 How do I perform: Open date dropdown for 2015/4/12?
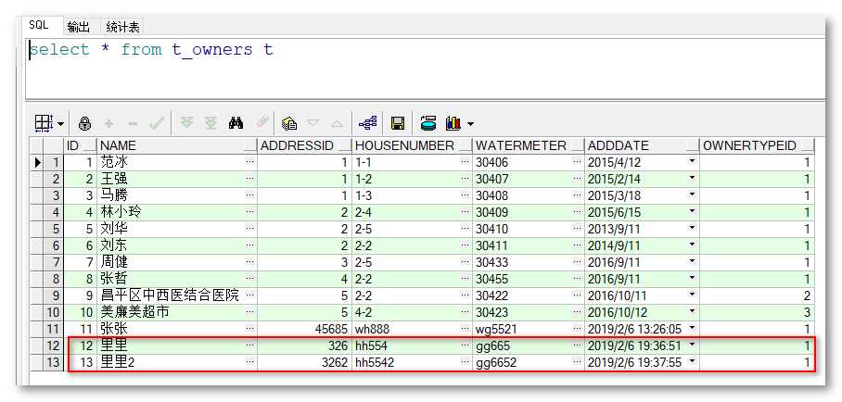[x=692, y=161]
